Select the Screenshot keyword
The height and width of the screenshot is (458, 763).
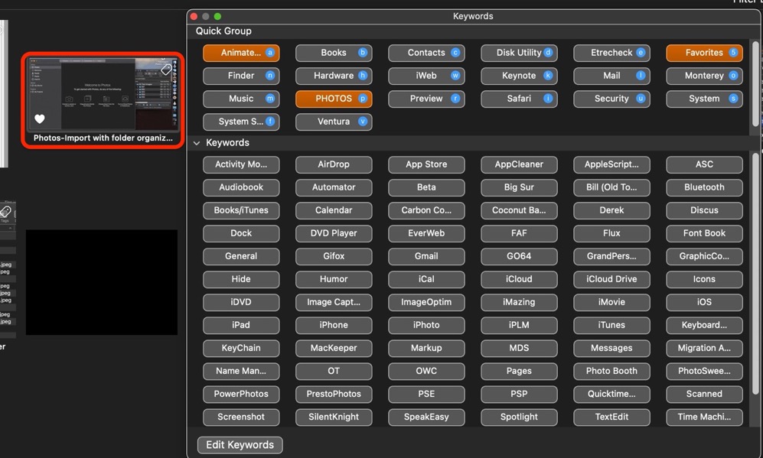coord(241,417)
